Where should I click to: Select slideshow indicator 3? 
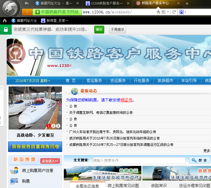(58, 126)
